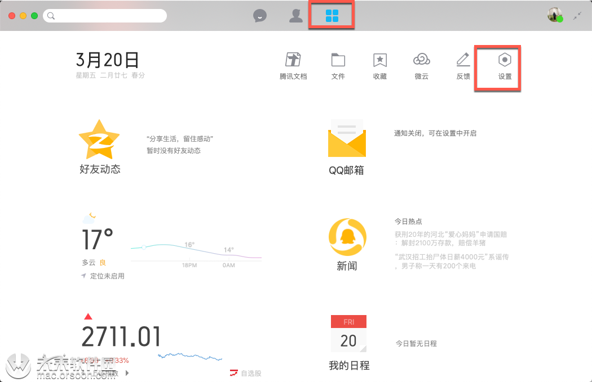Click the blue stock trend line chart
Viewport: 592px width, 382px height.
coord(190,356)
